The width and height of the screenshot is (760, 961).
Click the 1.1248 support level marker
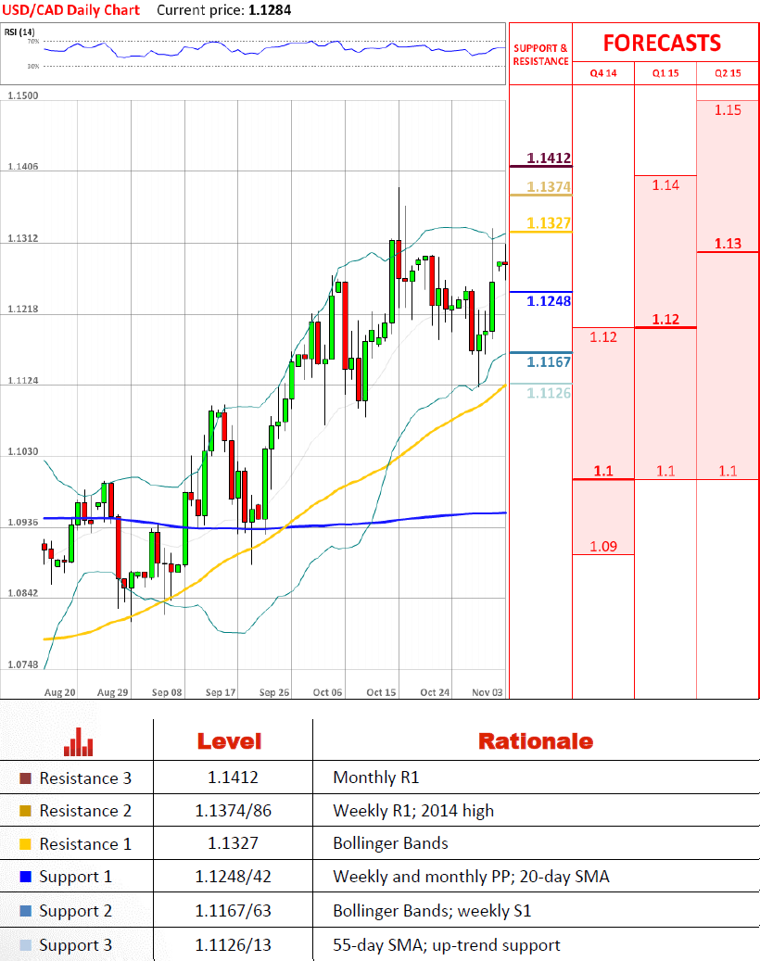tap(548, 301)
